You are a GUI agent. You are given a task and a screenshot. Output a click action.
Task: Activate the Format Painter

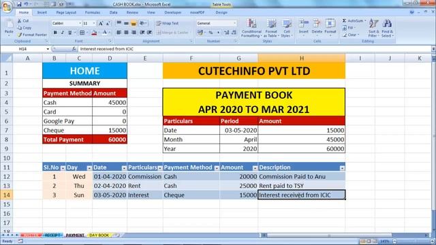click(32, 35)
